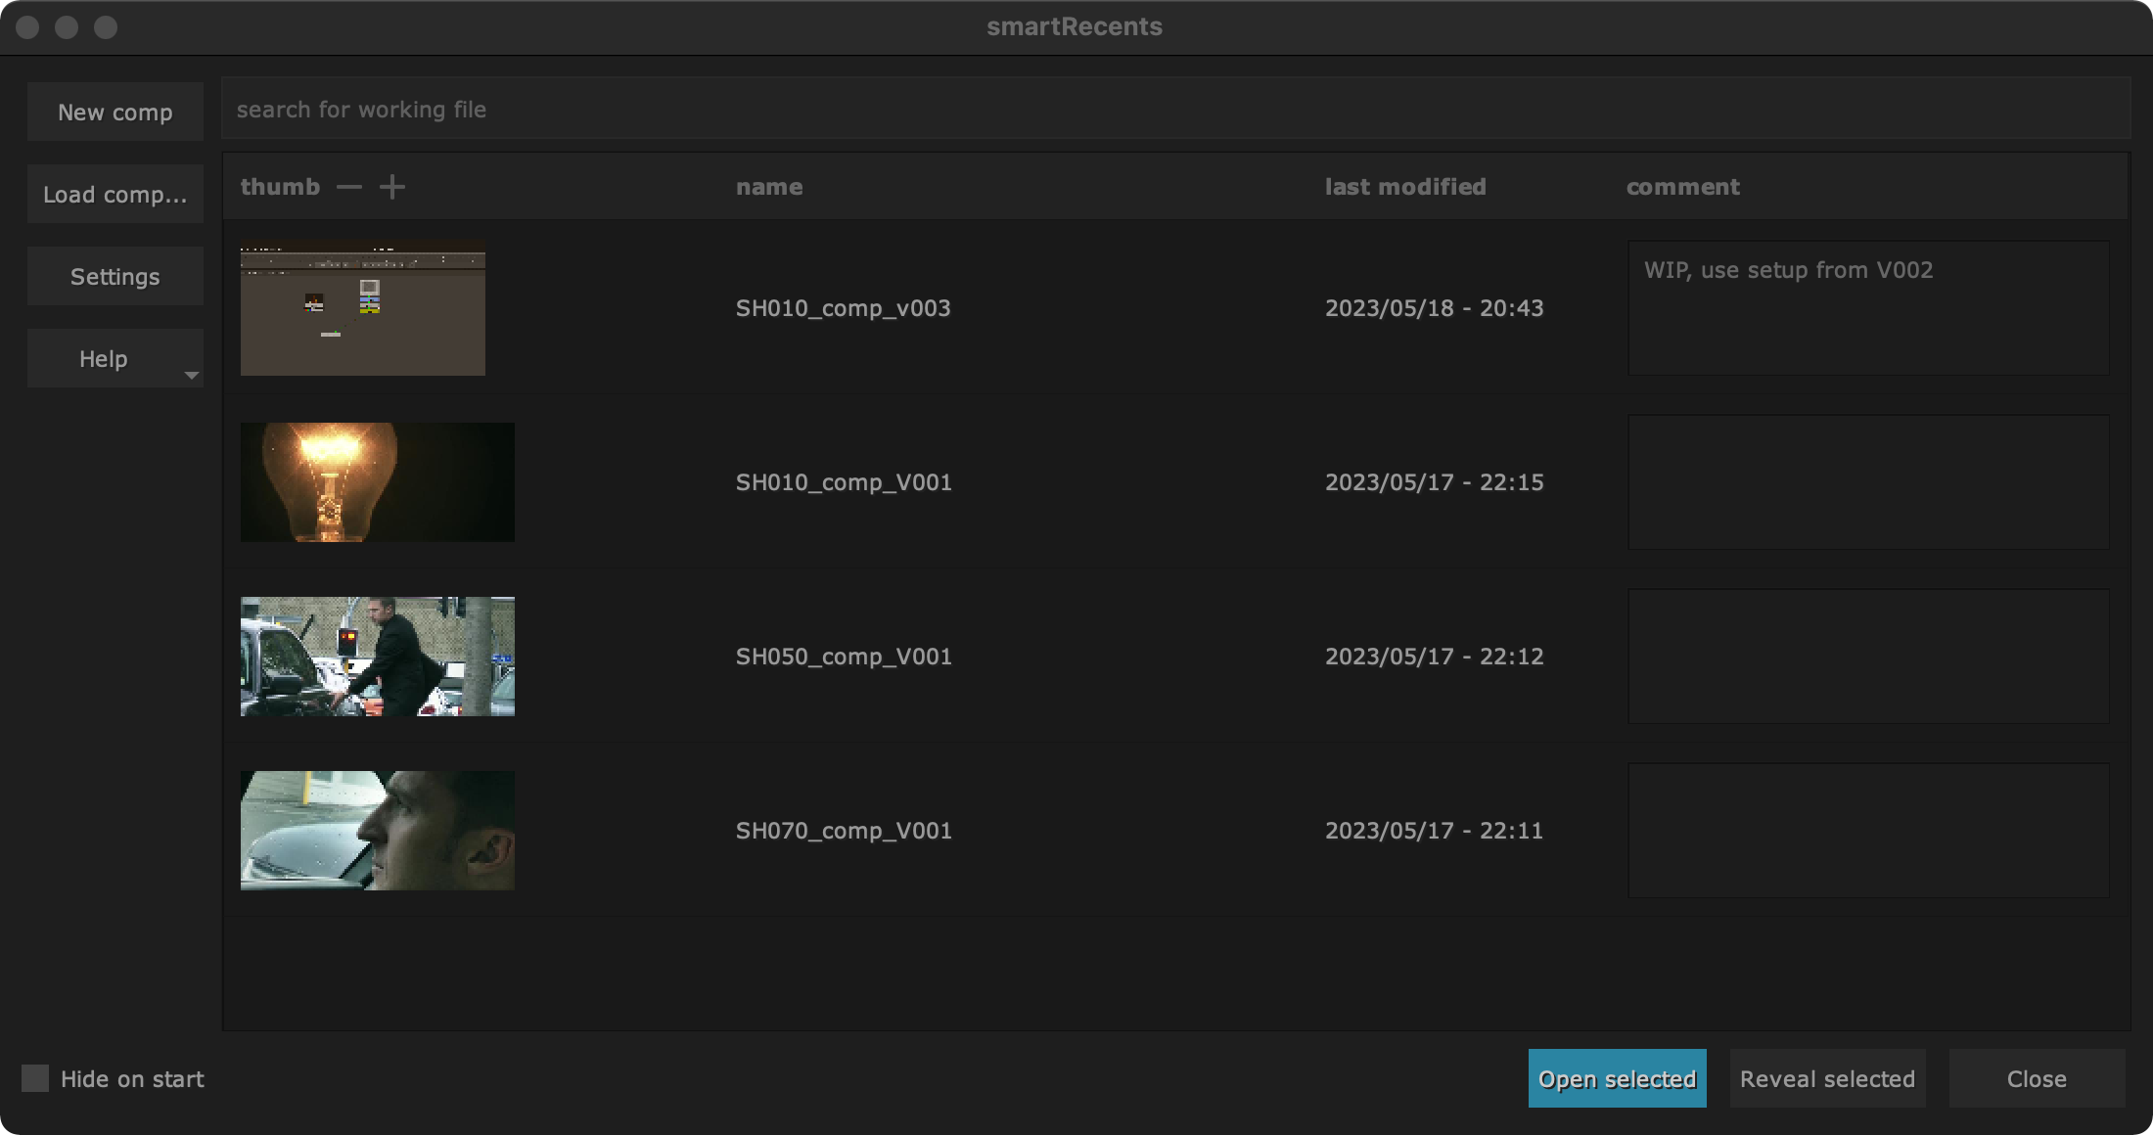Focus the search for working file field
This screenshot has height=1135, width=2153.
[x=1174, y=110]
